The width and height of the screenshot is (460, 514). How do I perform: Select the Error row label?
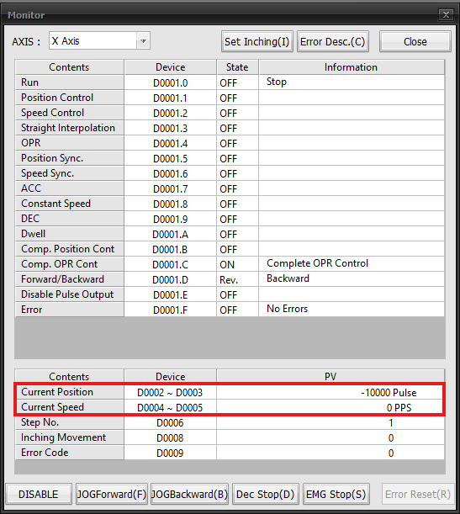(70, 310)
